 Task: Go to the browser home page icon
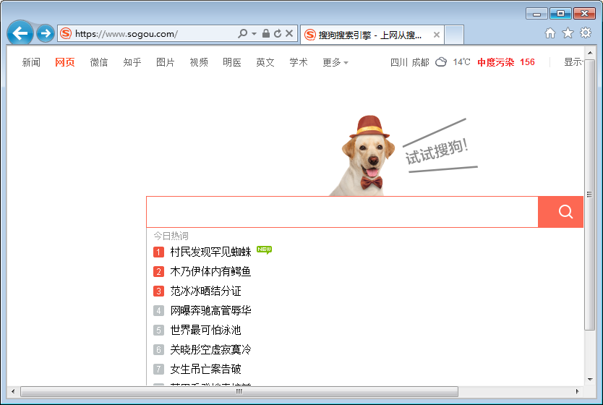(x=550, y=33)
